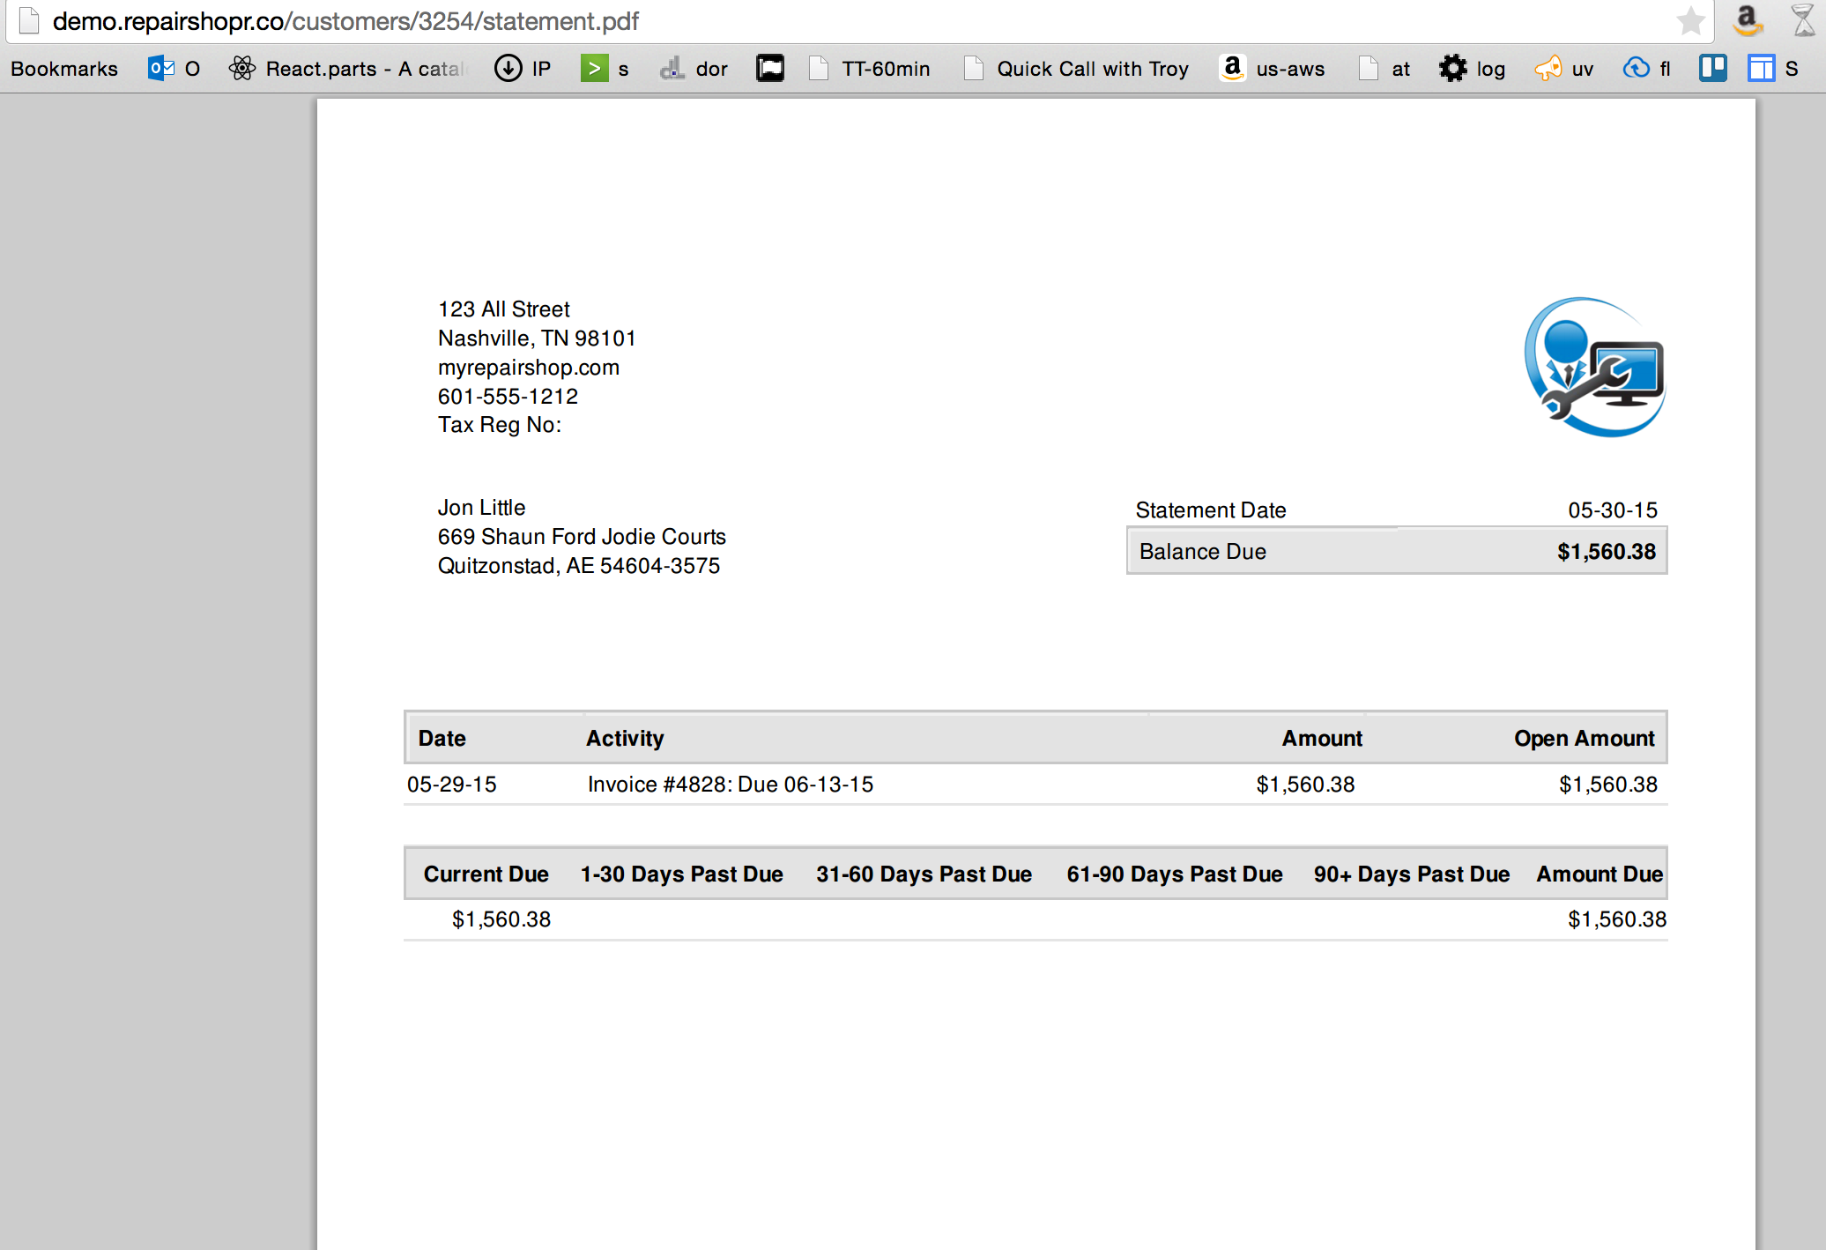Click the Bookmarks folder label
The width and height of the screenshot is (1826, 1250).
point(64,69)
